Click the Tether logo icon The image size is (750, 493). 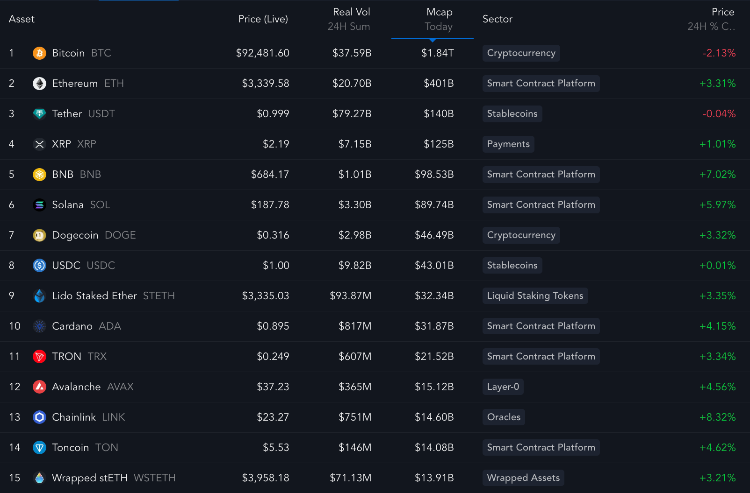[x=39, y=114]
